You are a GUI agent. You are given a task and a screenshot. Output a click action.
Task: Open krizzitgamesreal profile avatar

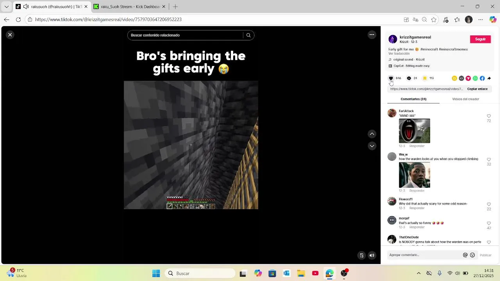(x=393, y=39)
